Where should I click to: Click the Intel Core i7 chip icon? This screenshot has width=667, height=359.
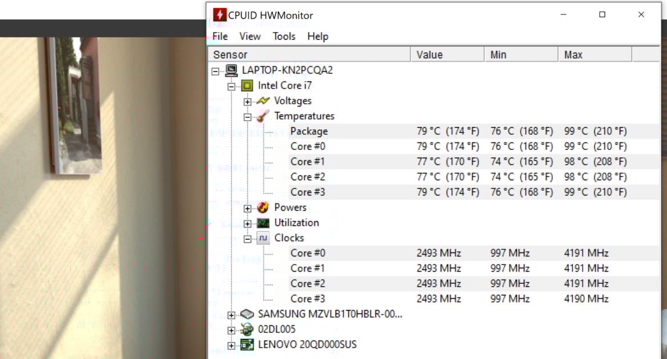247,85
